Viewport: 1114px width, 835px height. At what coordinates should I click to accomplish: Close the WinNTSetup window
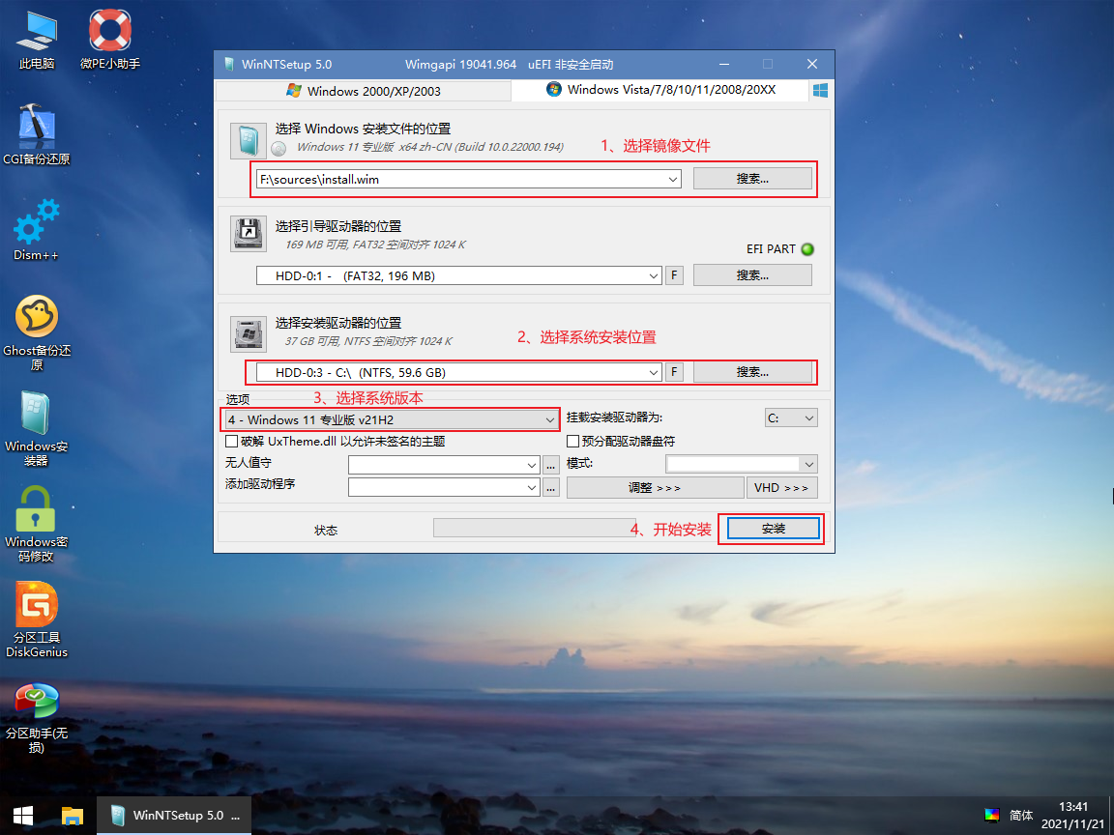click(812, 64)
